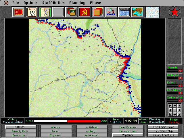Pan map up-left with arrow pad
The height and width of the screenshot is (138, 184).
click(x=170, y=106)
